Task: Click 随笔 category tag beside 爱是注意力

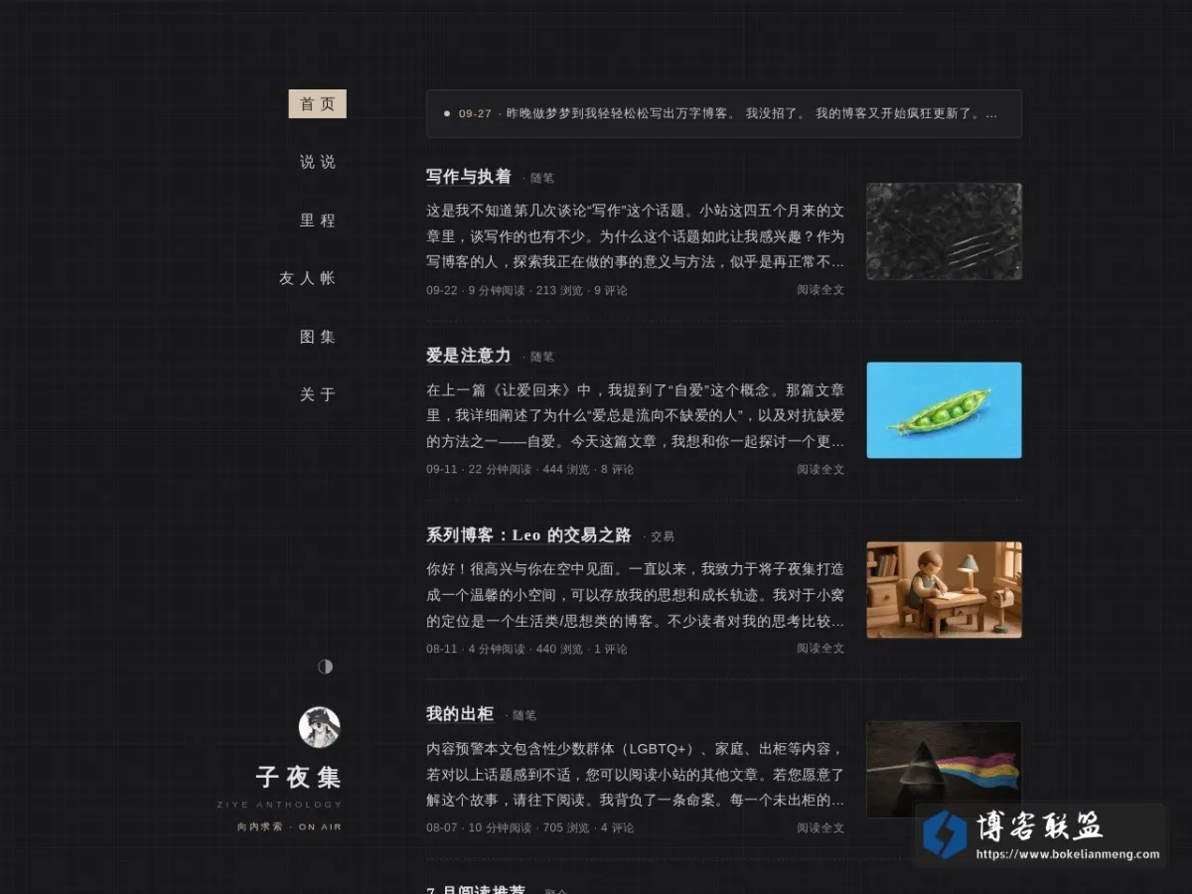Action: click(541, 358)
